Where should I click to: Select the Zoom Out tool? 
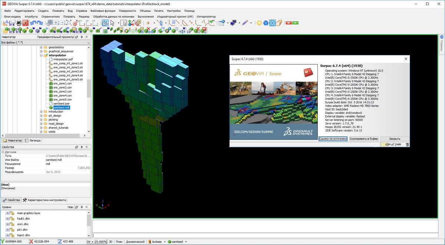[x=63, y=23]
